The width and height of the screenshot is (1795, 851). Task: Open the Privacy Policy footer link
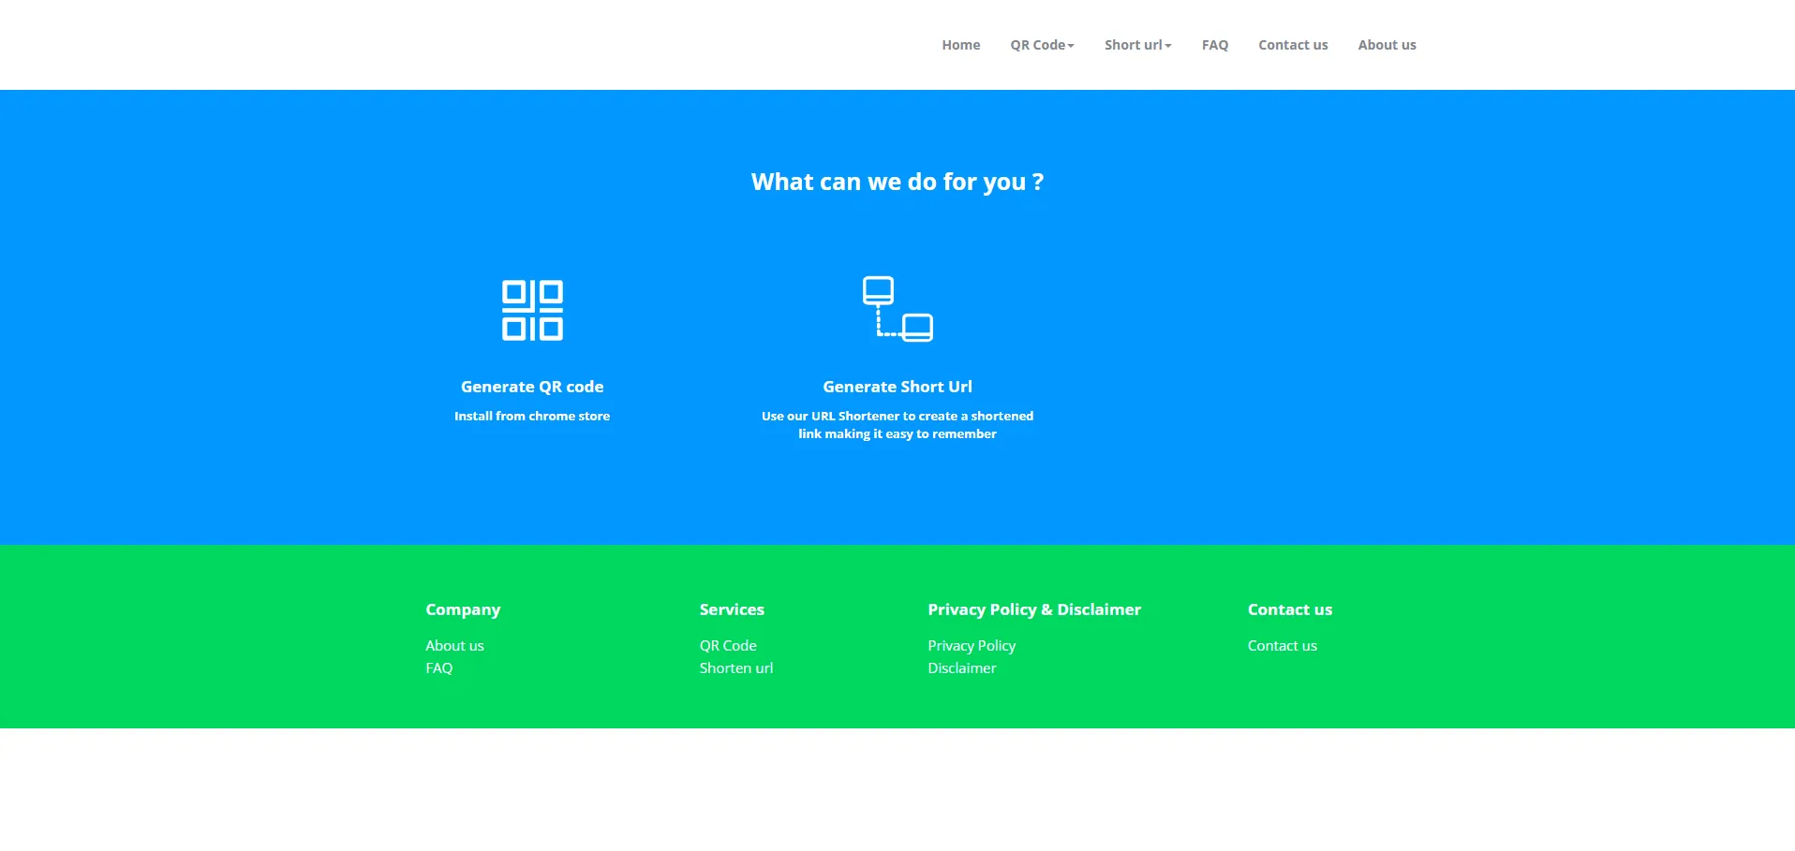pos(971,646)
